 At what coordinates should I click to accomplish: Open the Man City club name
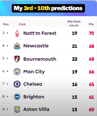coord(34,72)
